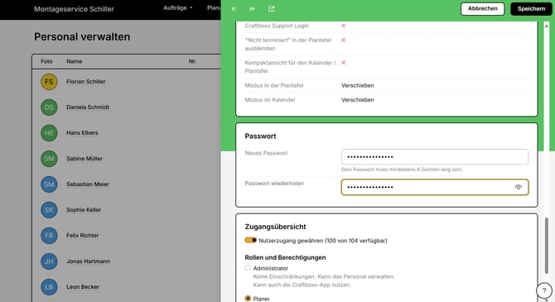
Task: Open the Hans Elbers name entry
Action: pos(82,133)
